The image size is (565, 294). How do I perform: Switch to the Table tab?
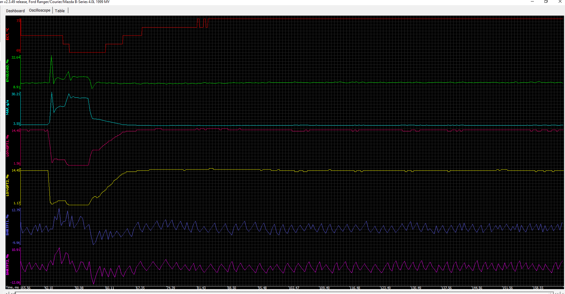pyautogui.click(x=60, y=10)
